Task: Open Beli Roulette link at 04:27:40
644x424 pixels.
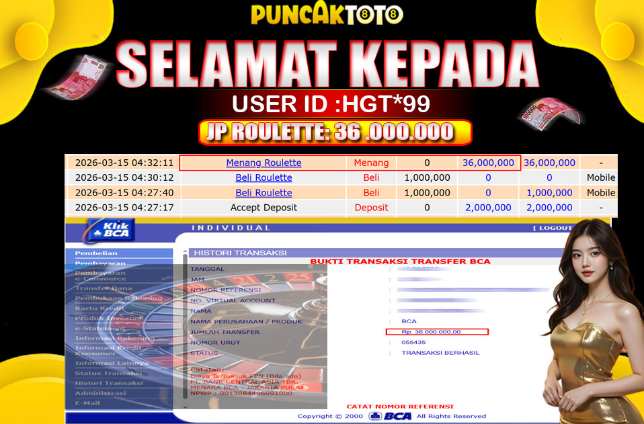Action: point(264,192)
